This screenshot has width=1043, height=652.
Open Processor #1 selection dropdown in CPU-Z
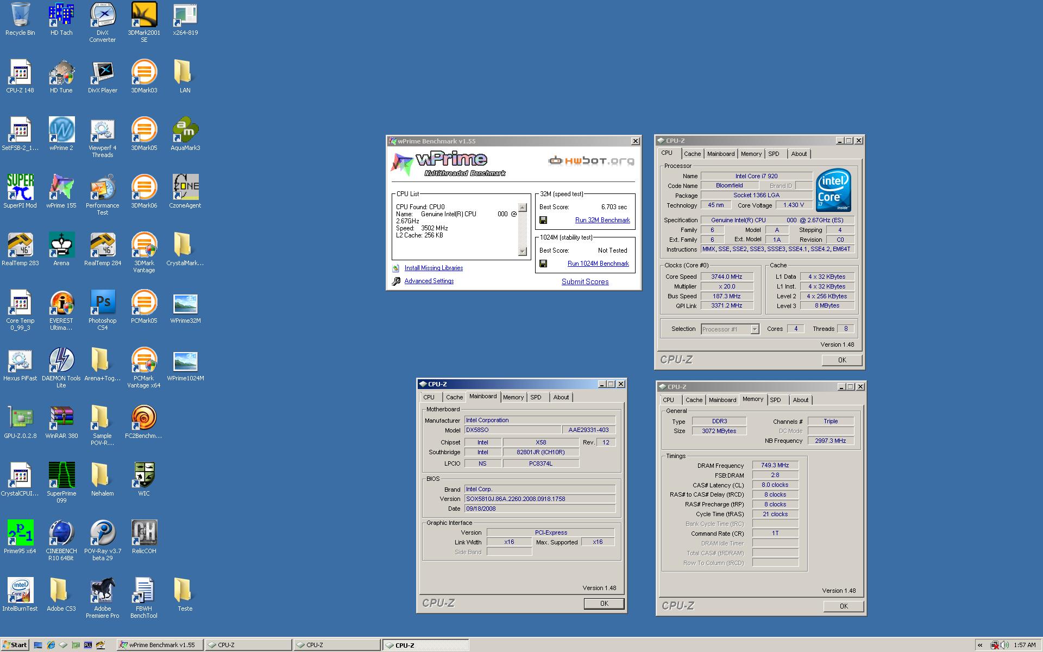tap(755, 329)
